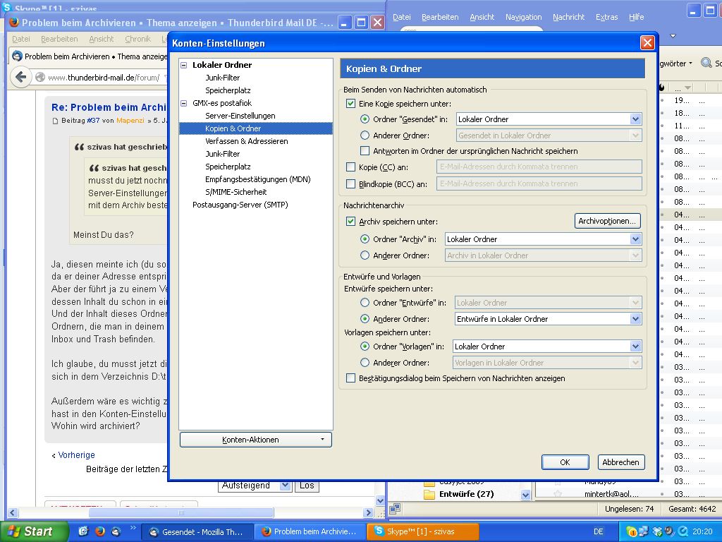
Task: Select Ordner "Vorlagen" in radio button
Action: 365,346
